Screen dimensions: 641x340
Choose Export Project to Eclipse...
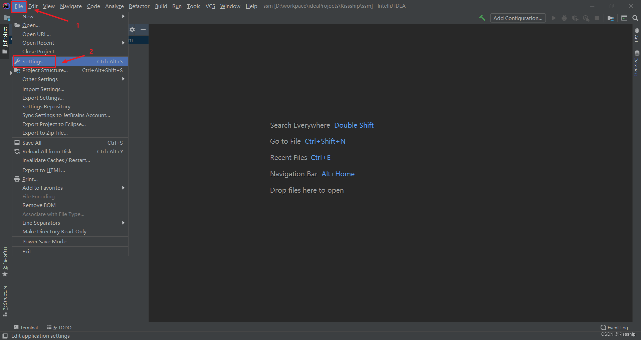[x=70, y=124]
